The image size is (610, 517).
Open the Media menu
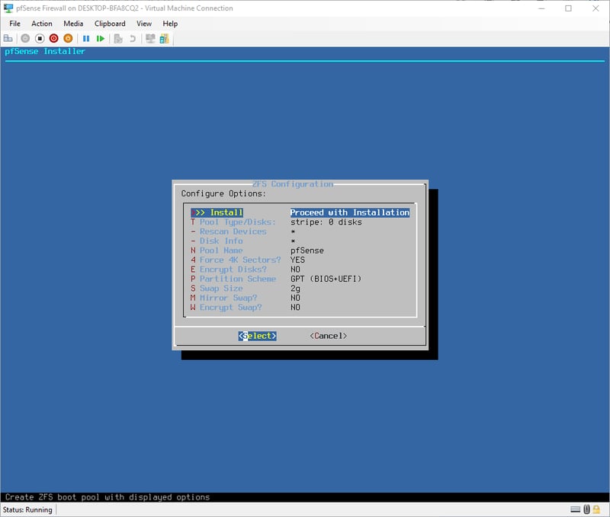coord(73,24)
